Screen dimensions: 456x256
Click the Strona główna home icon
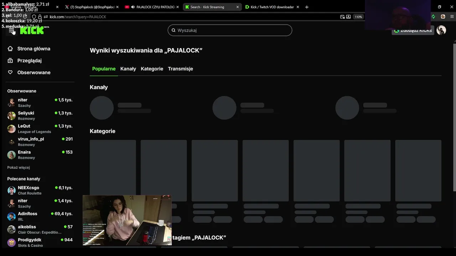(10, 49)
